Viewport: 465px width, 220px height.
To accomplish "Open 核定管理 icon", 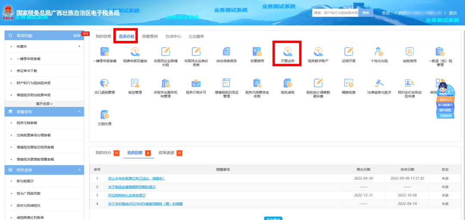I will pyautogui.click(x=135, y=83).
